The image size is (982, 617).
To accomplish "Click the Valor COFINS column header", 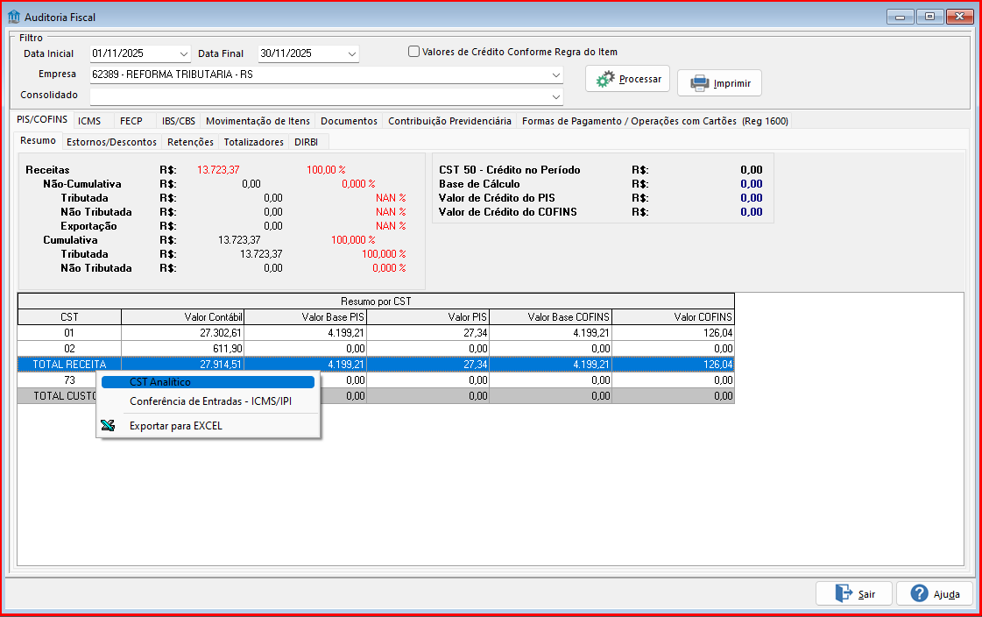I will [x=674, y=317].
